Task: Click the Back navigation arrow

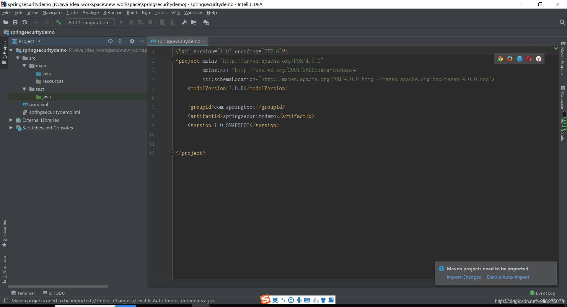Action: [37, 22]
